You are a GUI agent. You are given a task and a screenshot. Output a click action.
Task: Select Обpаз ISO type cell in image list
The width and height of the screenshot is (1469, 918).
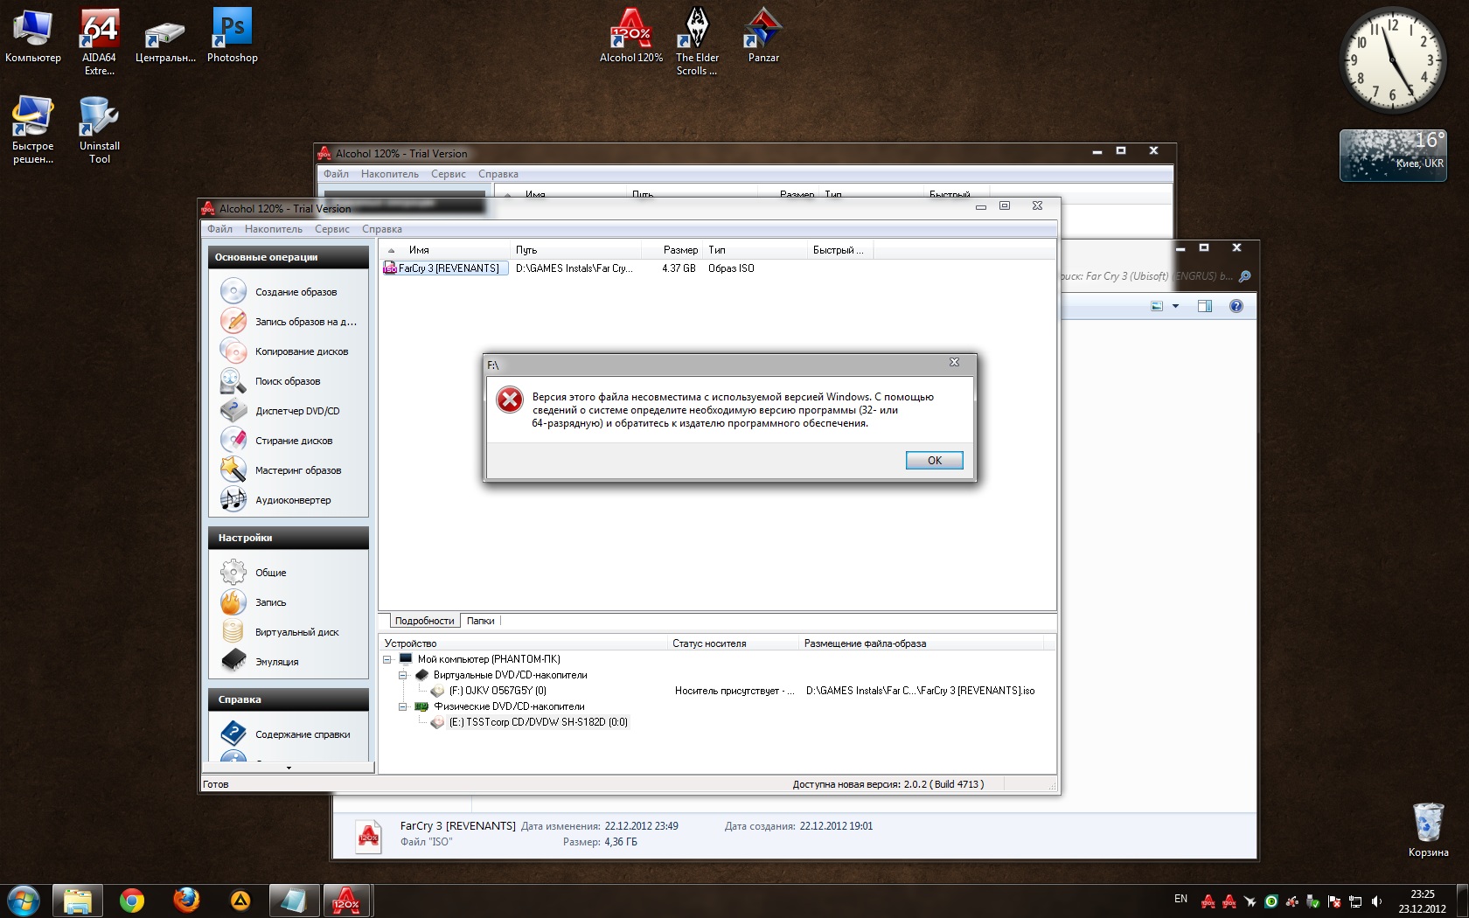click(731, 268)
